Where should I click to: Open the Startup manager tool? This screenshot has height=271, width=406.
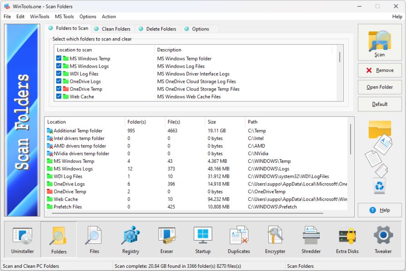[203, 239]
